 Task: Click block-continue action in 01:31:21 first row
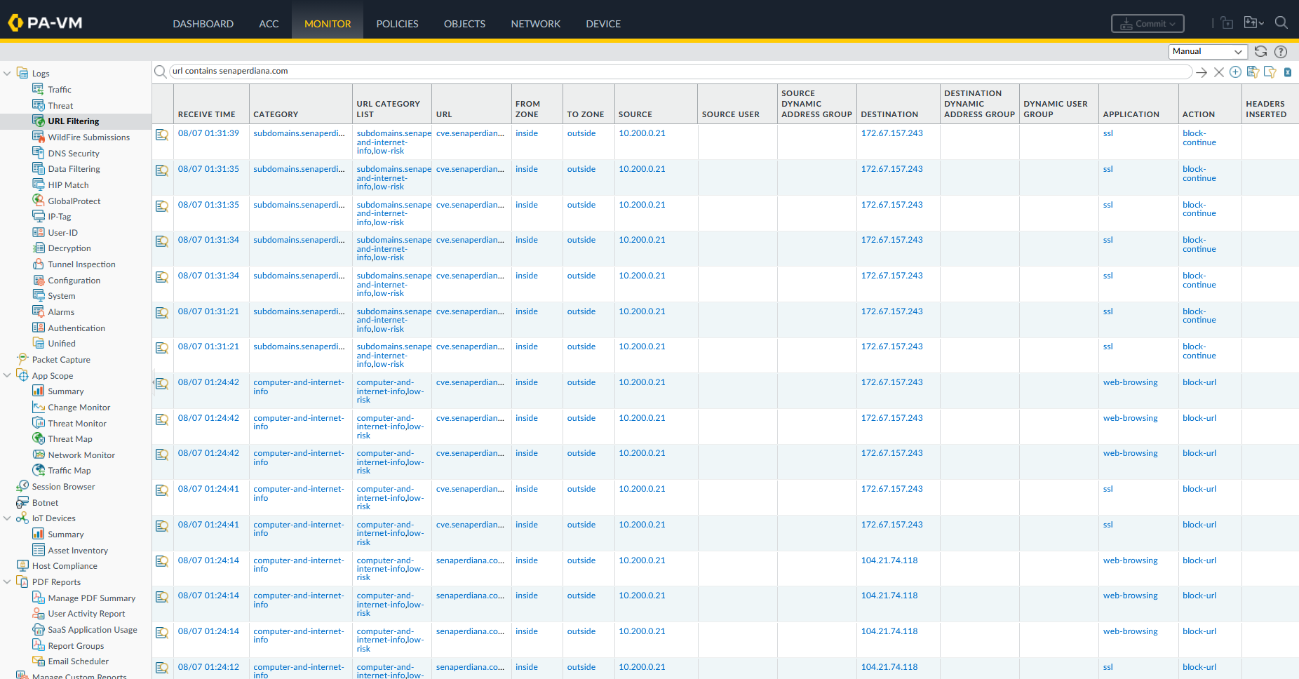point(1199,316)
